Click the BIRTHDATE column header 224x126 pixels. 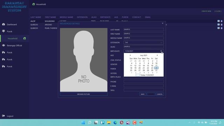105,17
